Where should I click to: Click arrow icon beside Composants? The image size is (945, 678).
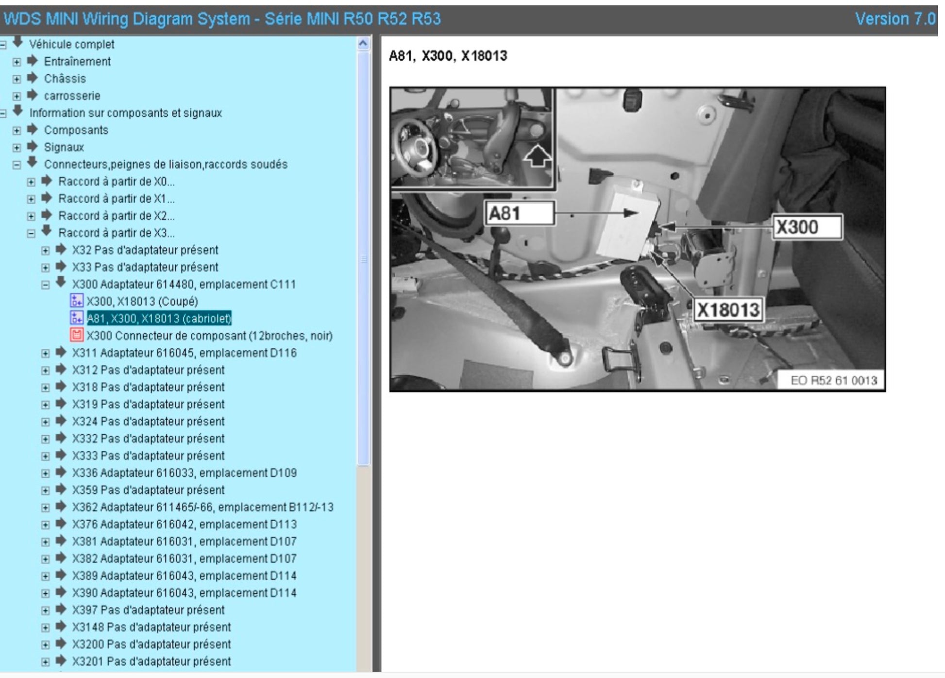coord(33,130)
